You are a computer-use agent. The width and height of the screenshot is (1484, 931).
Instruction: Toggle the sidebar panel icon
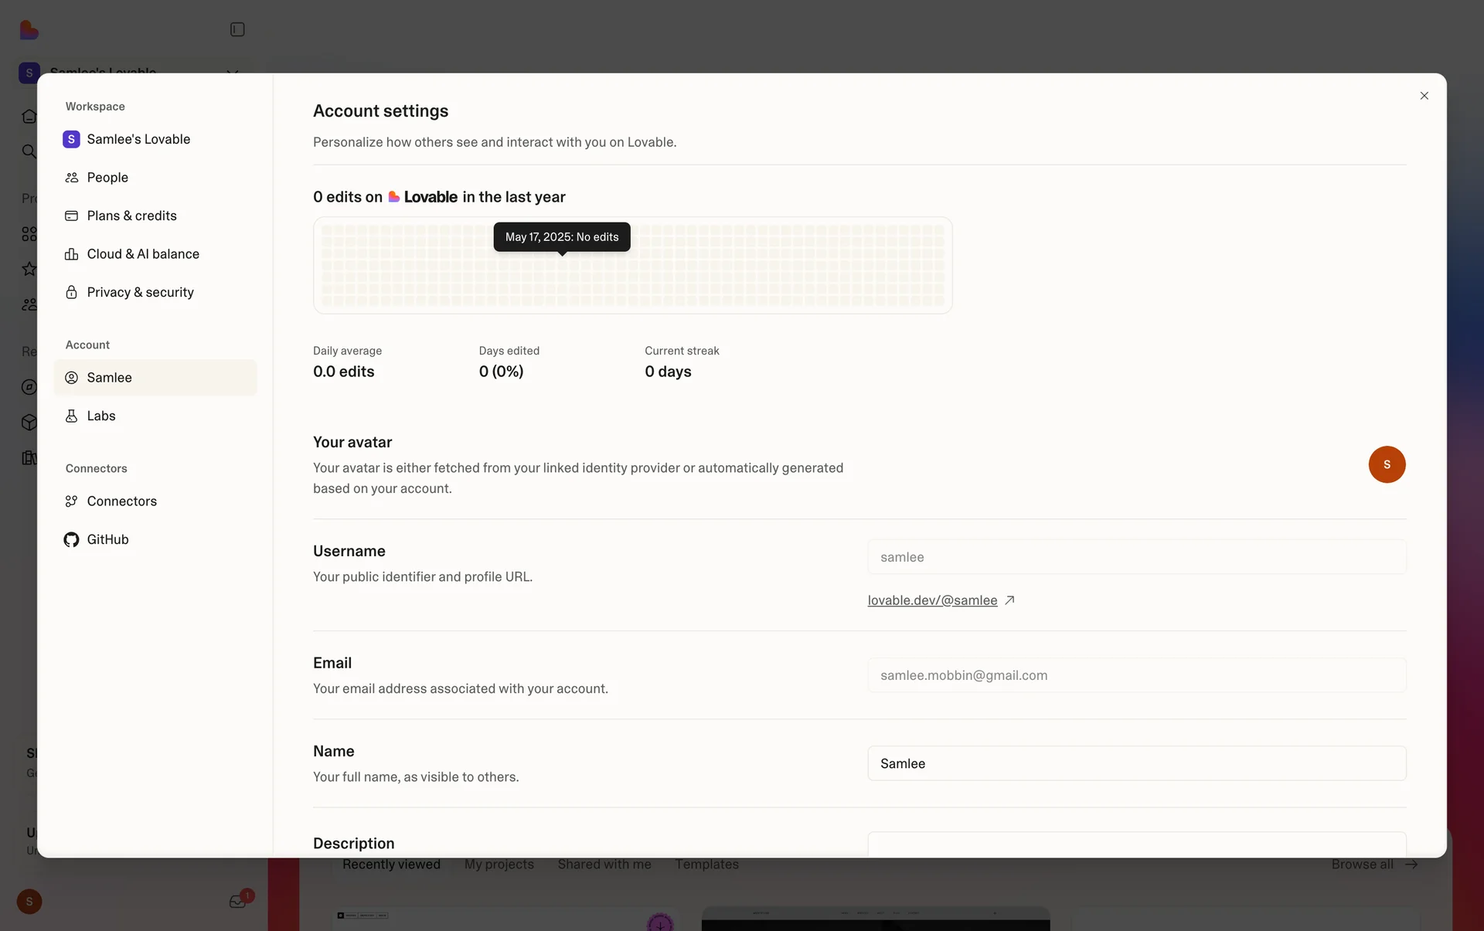coord(237,29)
